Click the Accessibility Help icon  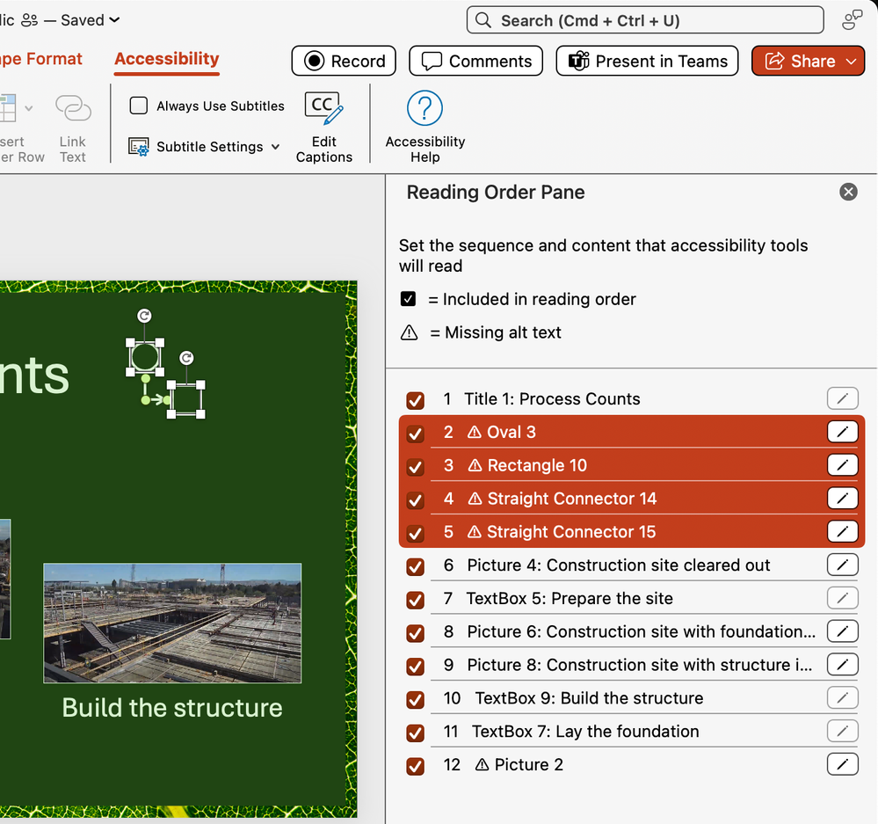(424, 107)
